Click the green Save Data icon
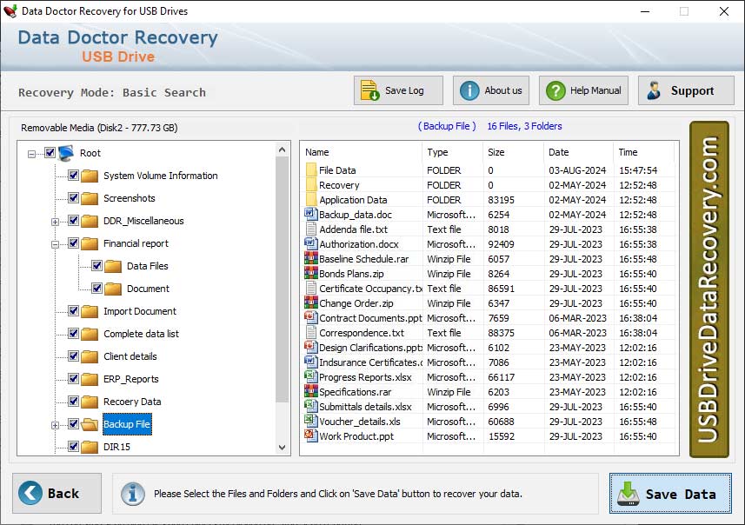The height and width of the screenshot is (525, 745). pos(629,494)
